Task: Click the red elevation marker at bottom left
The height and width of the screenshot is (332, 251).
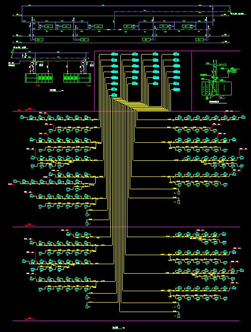Action: click(x=30, y=318)
